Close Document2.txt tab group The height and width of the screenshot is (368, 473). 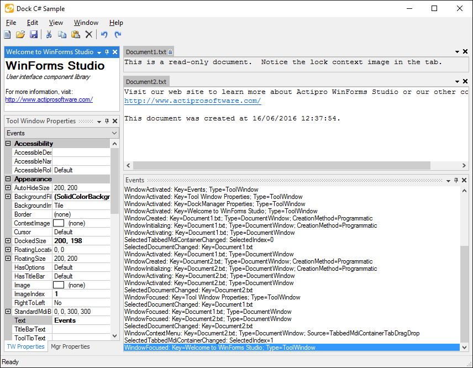pos(465,81)
